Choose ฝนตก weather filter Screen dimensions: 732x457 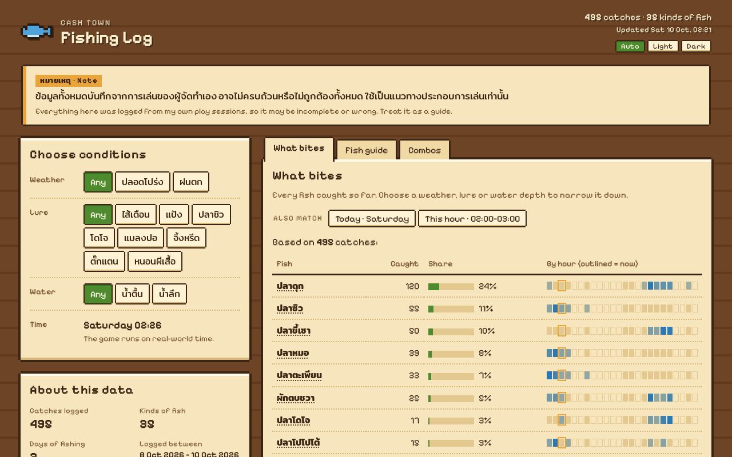tap(190, 182)
